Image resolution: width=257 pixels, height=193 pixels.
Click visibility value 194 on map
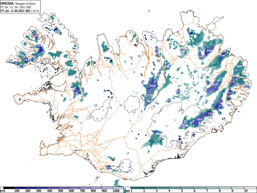210,113
